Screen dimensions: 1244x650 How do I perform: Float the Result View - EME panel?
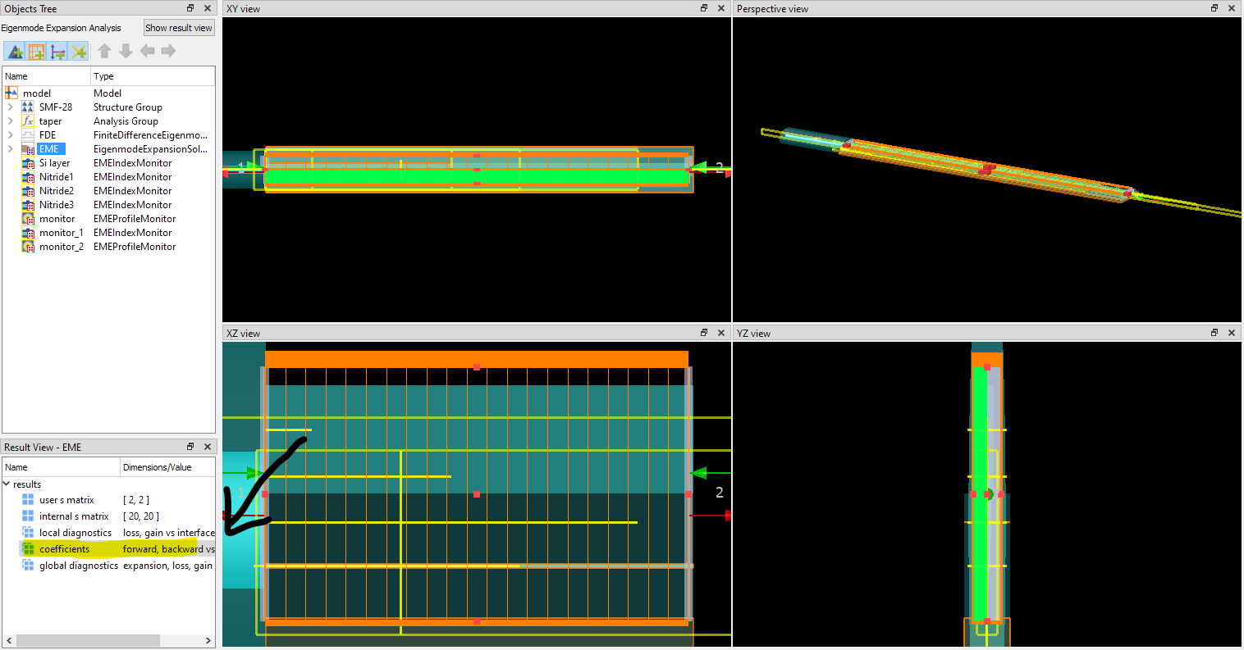[190, 447]
